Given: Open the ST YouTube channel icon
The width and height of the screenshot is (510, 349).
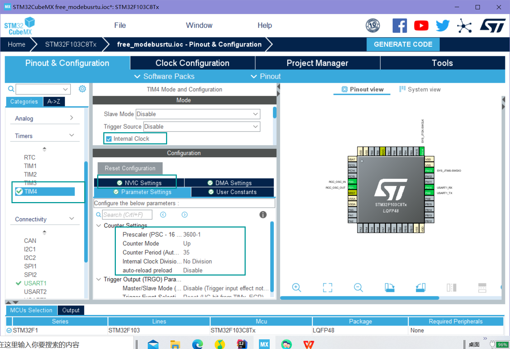Looking at the screenshot, I should point(421,25).
